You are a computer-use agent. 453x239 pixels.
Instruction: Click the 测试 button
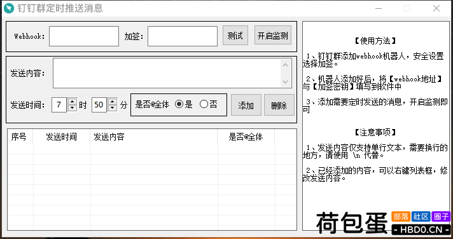(235, 36)
